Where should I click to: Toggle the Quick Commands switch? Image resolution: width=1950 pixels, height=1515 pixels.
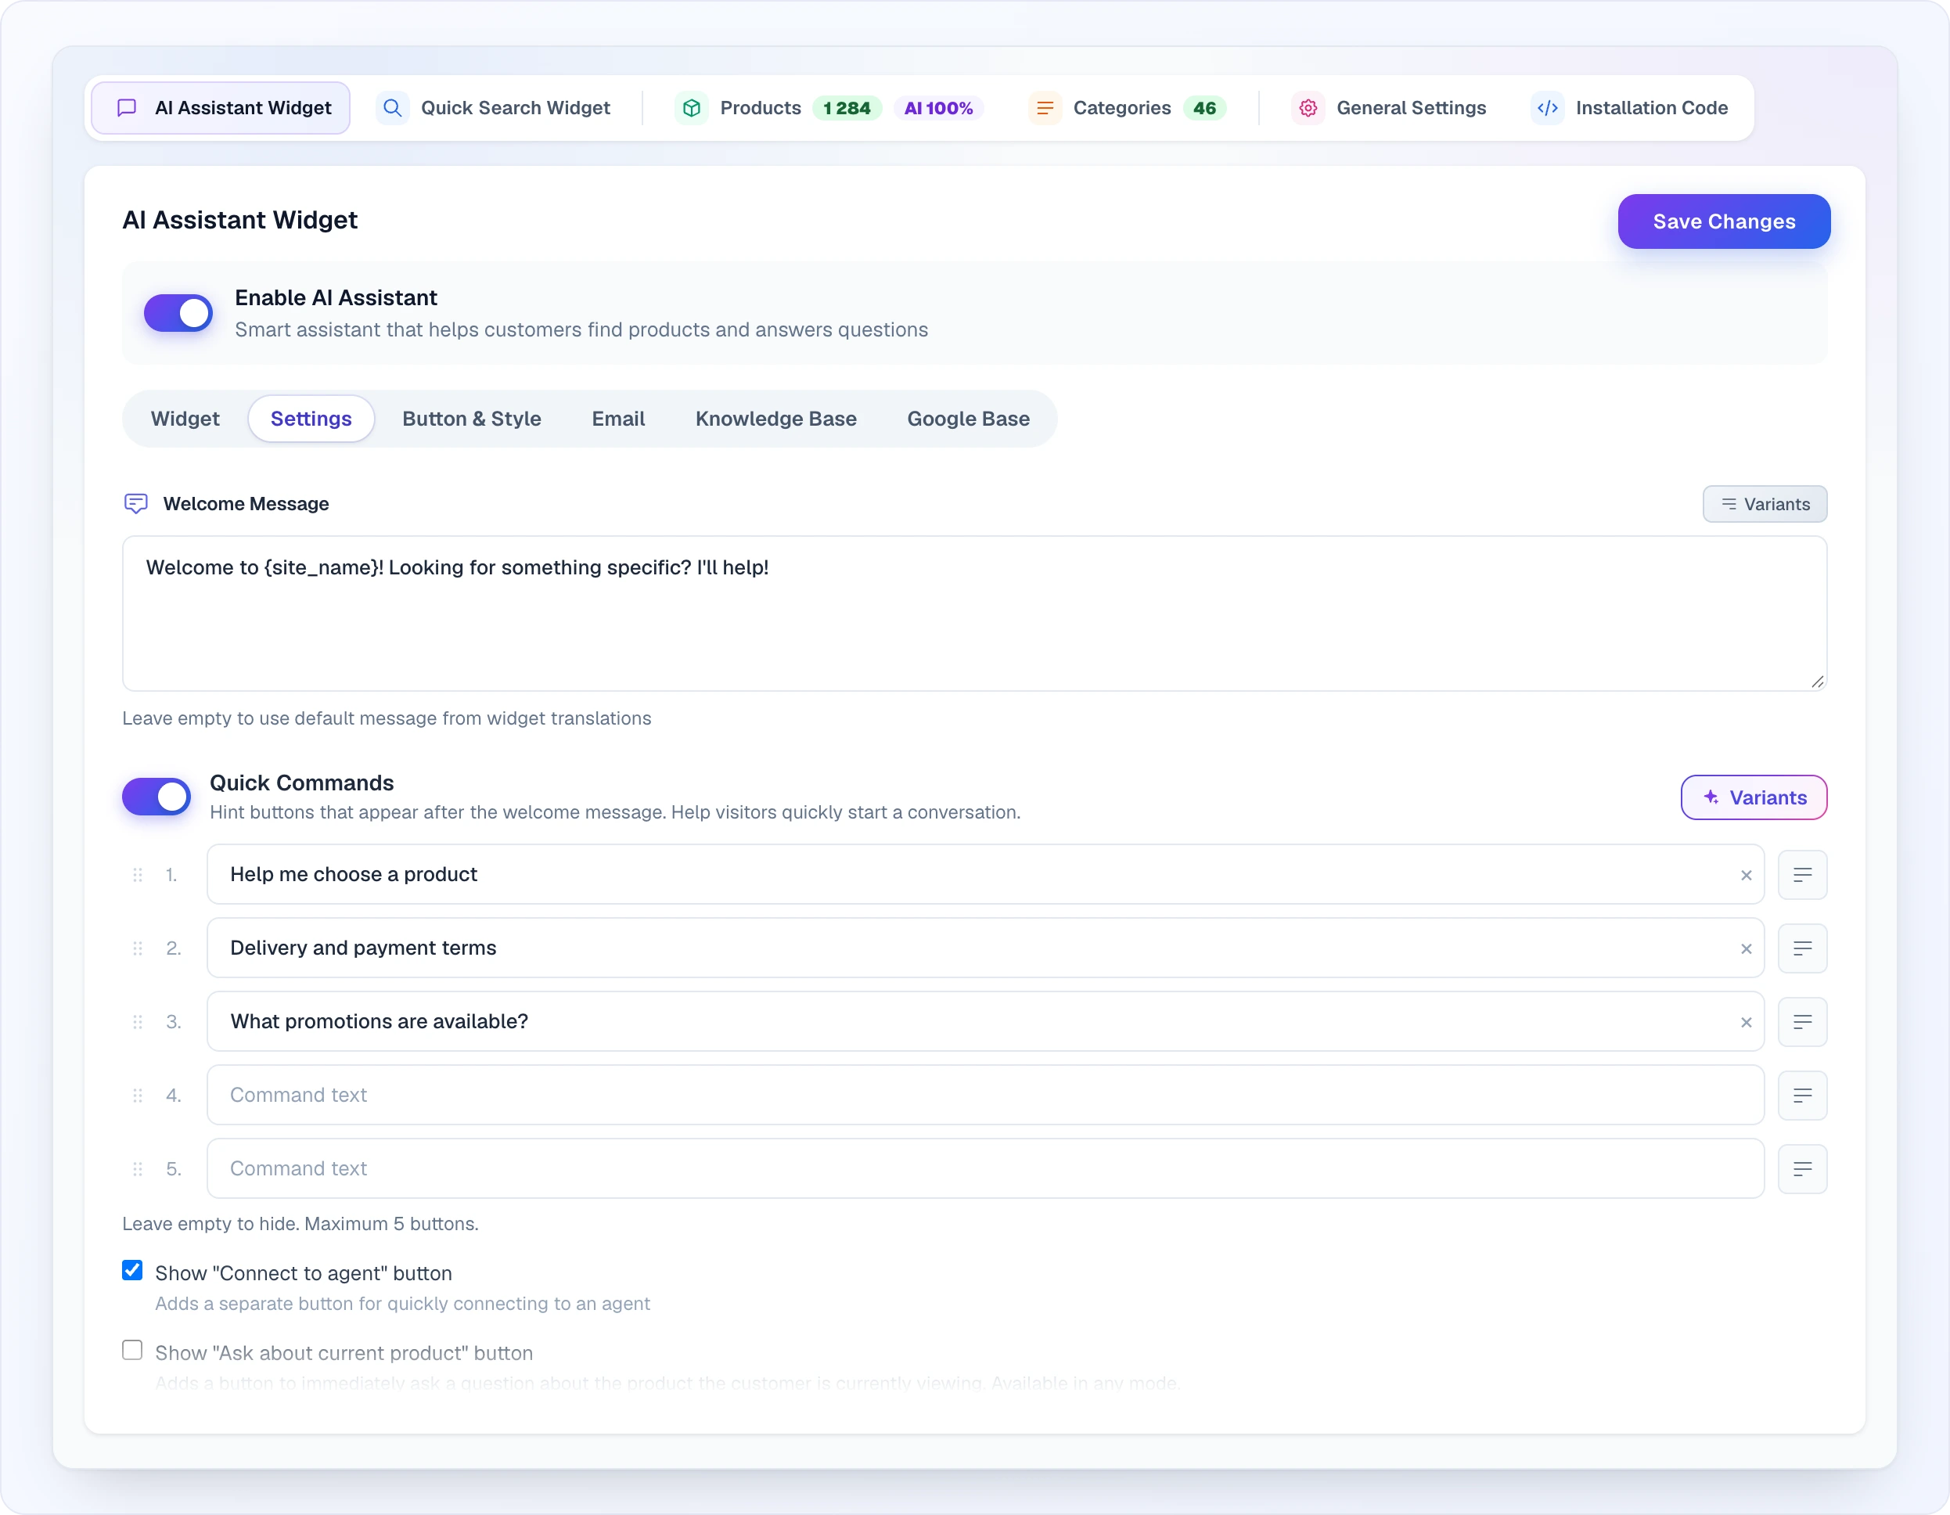[157, 797]
